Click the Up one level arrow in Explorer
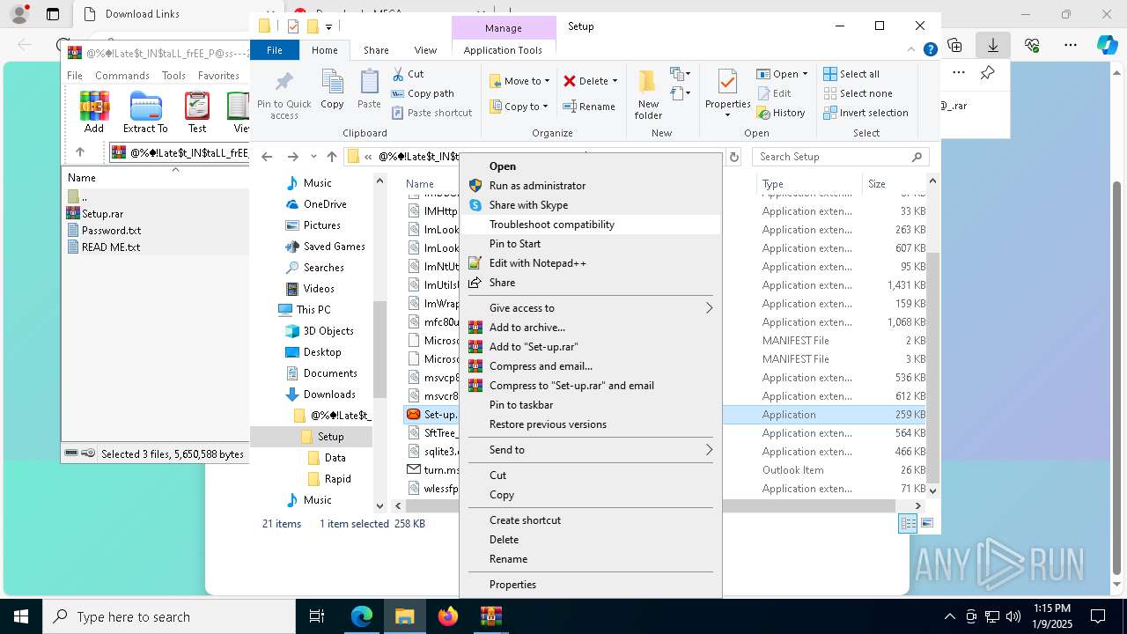The width and height of the screenshot is (1127, 634). click(x=331, y=157)
